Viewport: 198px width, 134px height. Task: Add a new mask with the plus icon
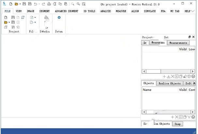[x=164, y=76]
